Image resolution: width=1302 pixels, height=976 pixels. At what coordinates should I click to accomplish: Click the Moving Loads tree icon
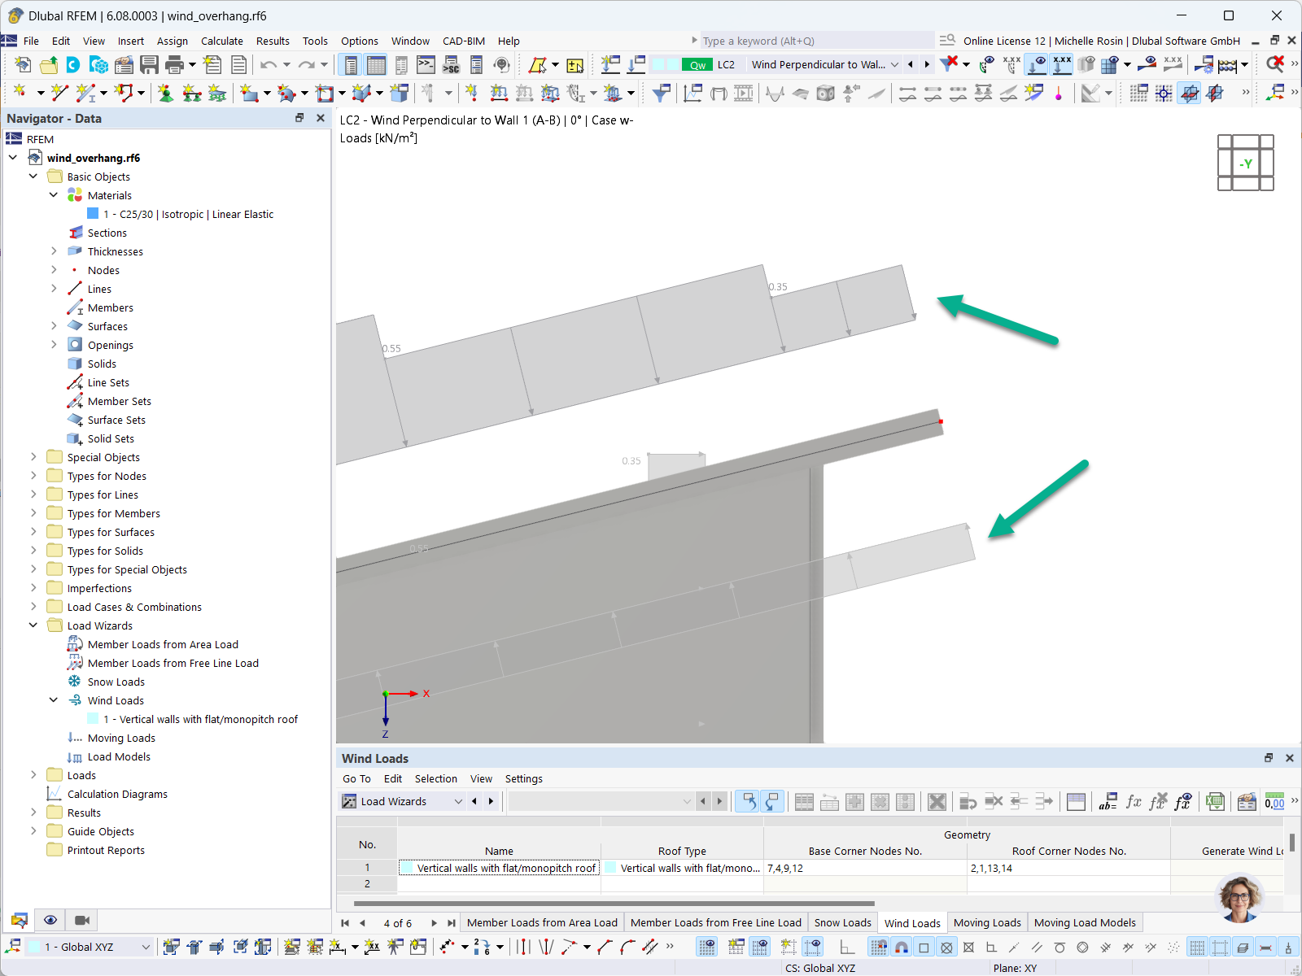76,738
